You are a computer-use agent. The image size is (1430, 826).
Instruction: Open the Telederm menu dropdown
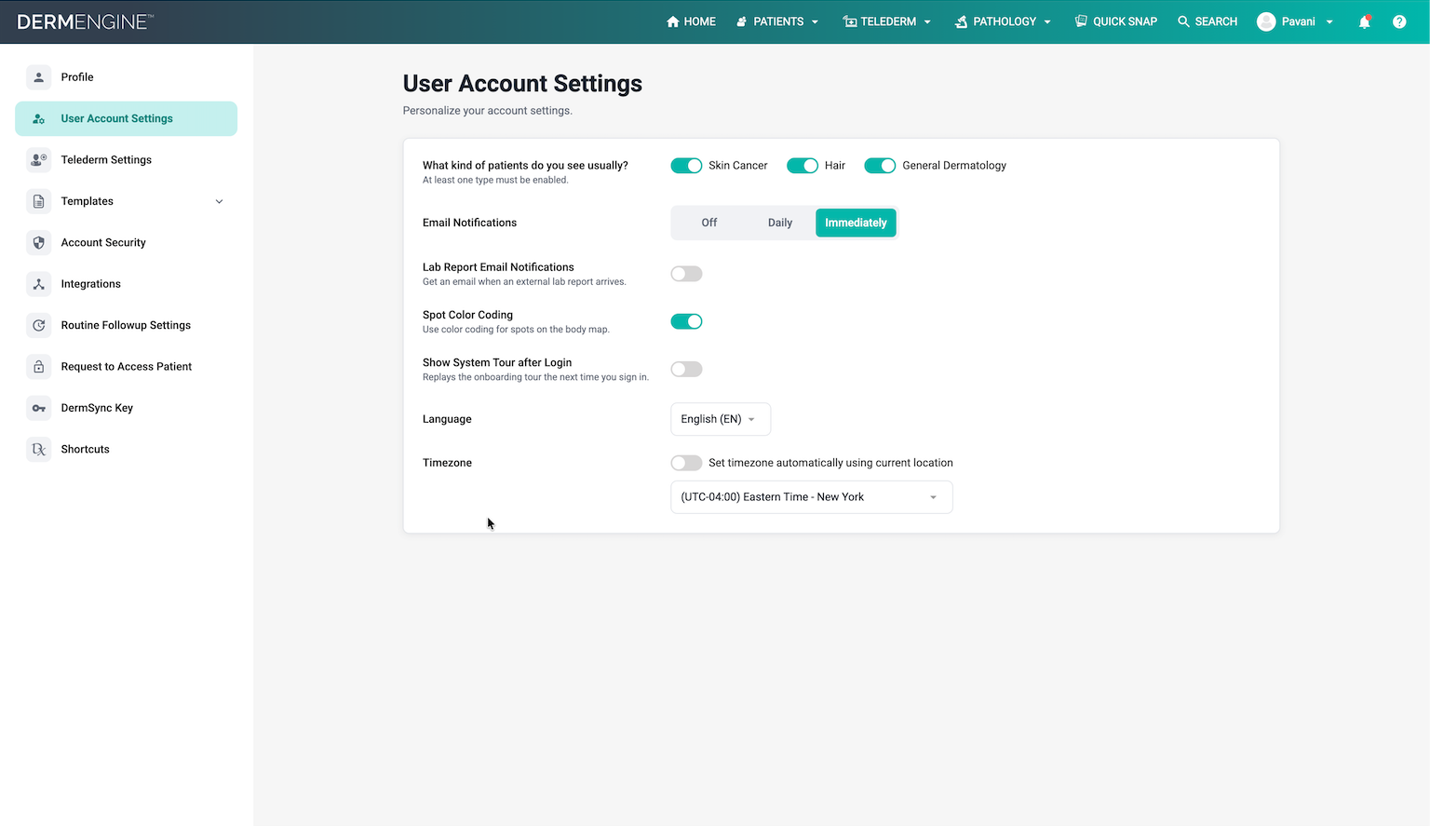(x=887, y=21)
